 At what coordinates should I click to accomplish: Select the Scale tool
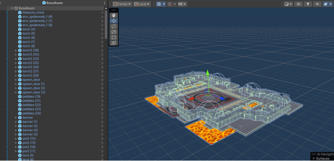(x=114, y=32)
